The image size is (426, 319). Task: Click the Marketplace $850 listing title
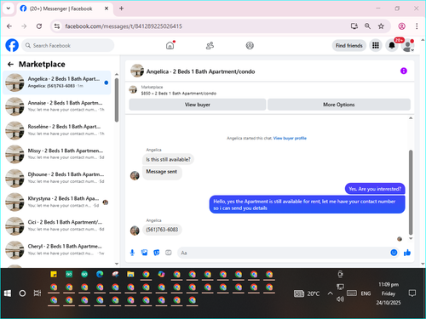(x=179, y=94)
